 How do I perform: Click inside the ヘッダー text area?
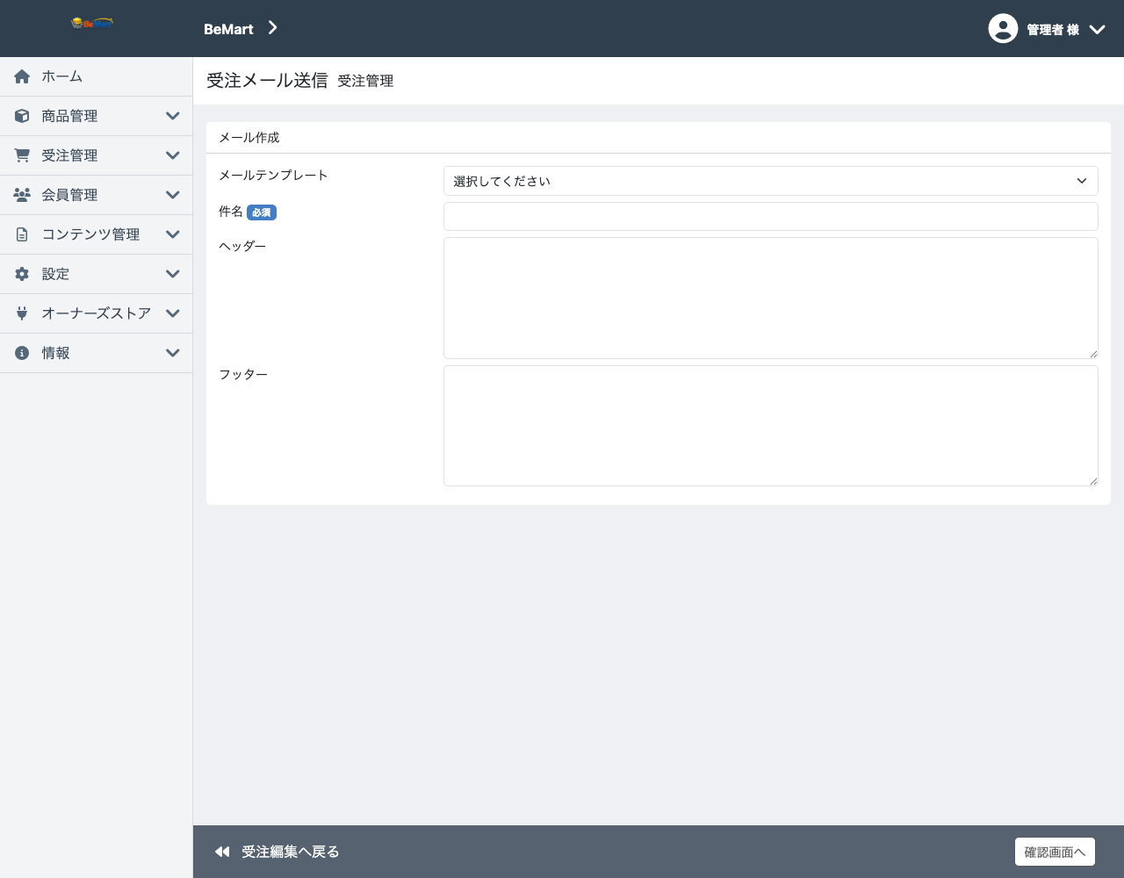[770, 298]
